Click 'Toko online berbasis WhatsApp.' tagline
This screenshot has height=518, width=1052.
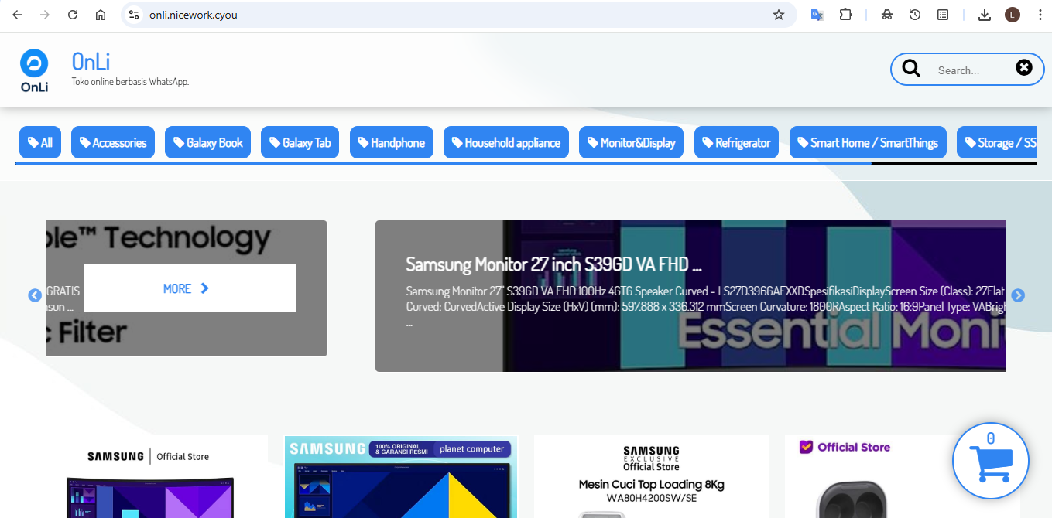[x=130, y=82]
